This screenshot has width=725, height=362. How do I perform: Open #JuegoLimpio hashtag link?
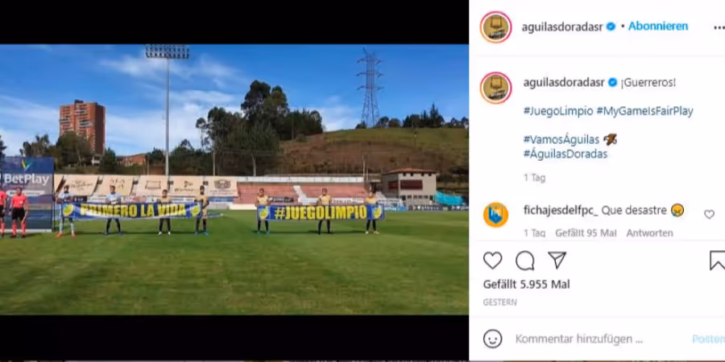click(558, 111)
